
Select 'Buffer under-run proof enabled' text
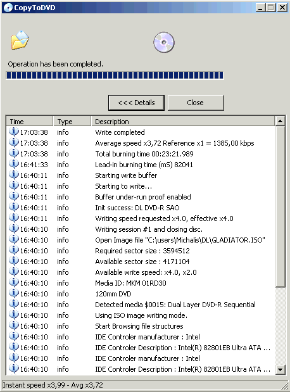pyautogui.click(x=142, y=197)
